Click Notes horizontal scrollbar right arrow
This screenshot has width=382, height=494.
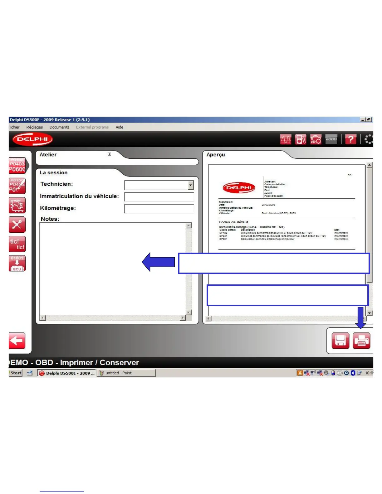pos(183,318)
